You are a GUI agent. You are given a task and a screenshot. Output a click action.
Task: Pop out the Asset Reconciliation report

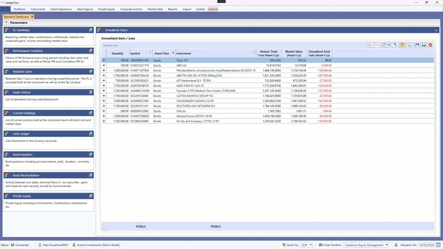click(90, 175)
